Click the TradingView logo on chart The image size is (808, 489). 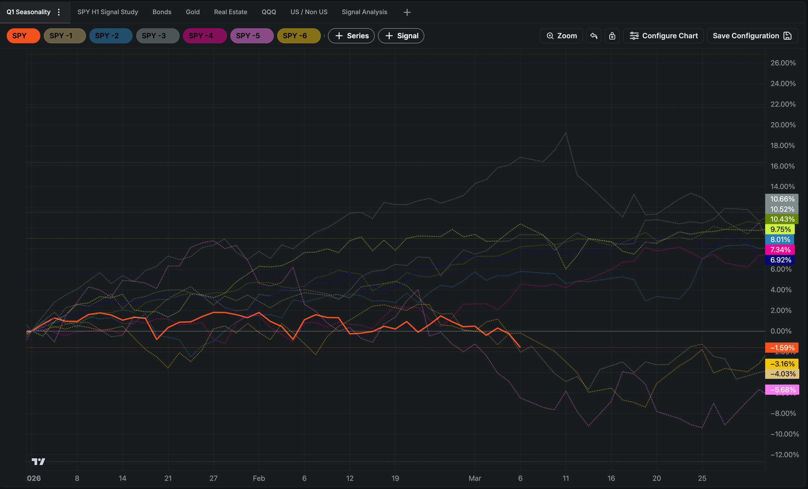pos(38,462)
